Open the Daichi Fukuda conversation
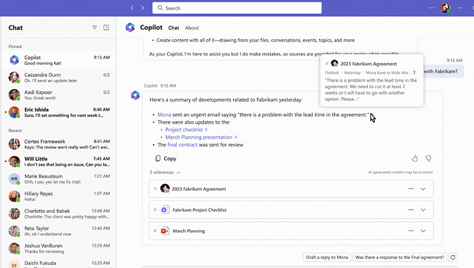The height and width of the screenshot is (268, 474). click(59, 263)
